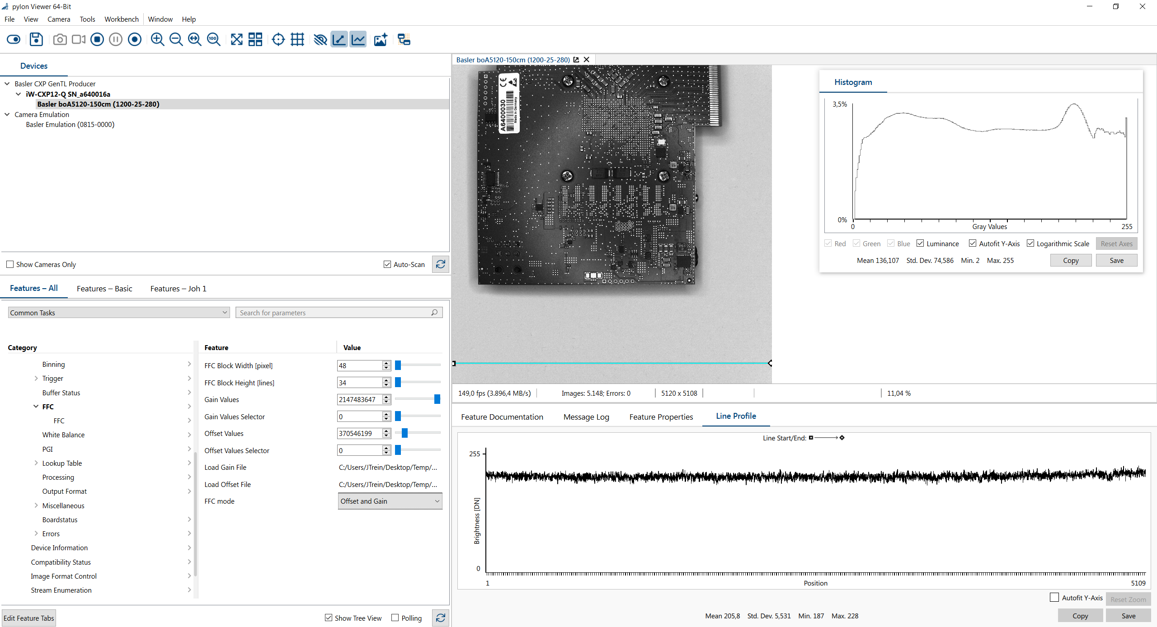Open the Tools menu
This screenshot has width=1157, height=627.
(x=87, y=19)
